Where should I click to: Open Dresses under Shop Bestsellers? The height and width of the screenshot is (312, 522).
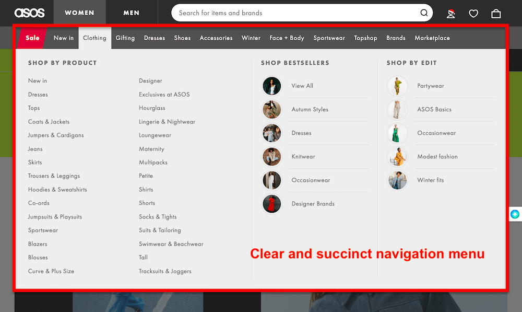point(302,133)
